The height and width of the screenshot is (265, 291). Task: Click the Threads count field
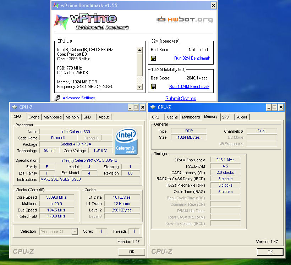click(134, 231)
